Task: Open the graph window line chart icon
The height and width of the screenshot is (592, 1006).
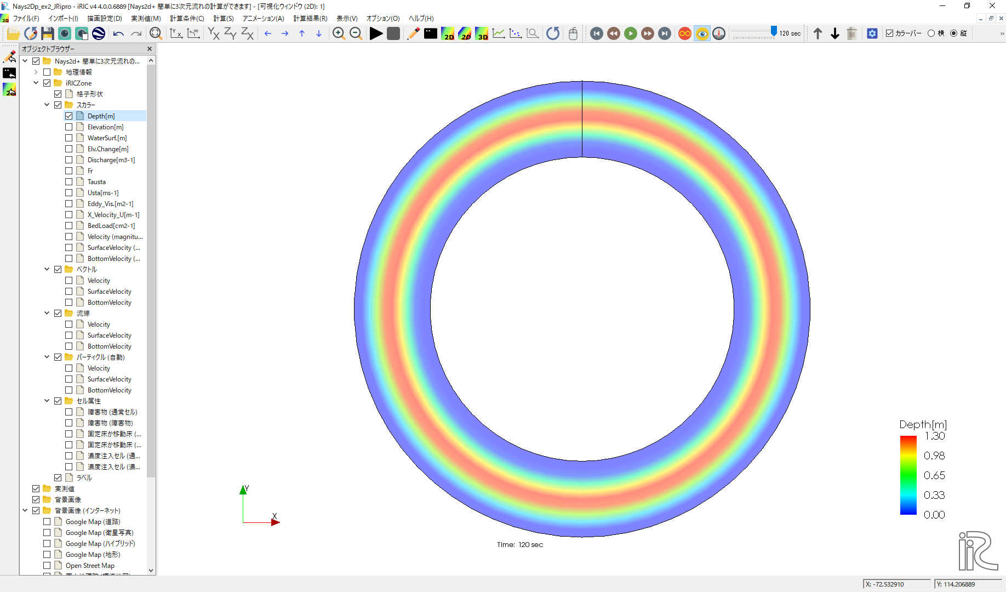Action: pos(499,33)
